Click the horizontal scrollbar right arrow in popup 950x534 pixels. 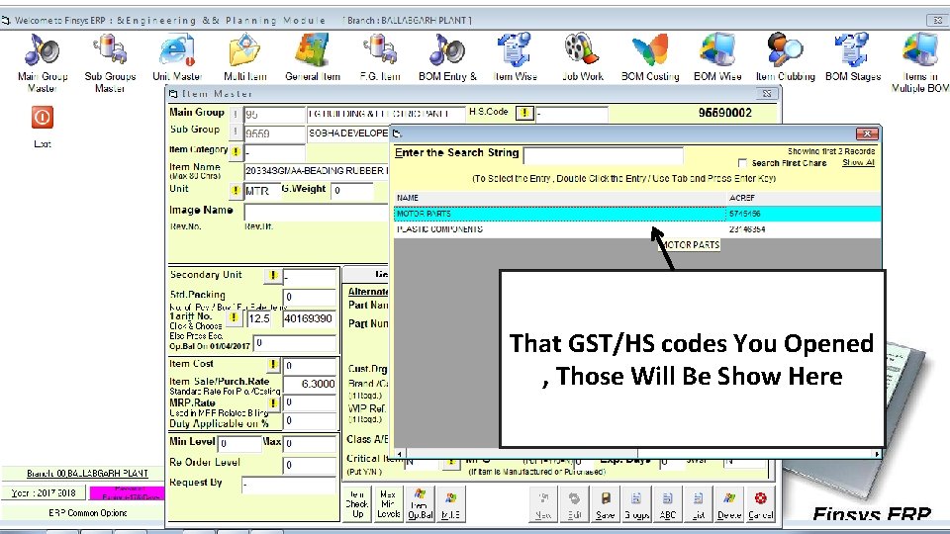(877, 454)
